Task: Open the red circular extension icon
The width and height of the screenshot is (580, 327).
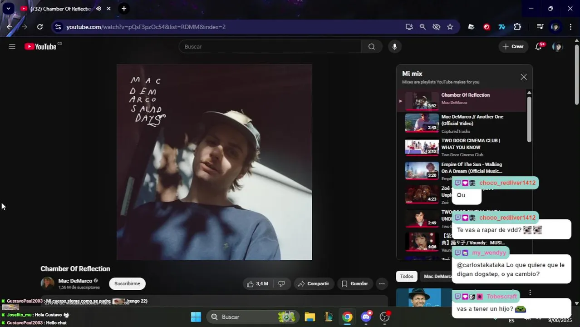Action: 487,27
